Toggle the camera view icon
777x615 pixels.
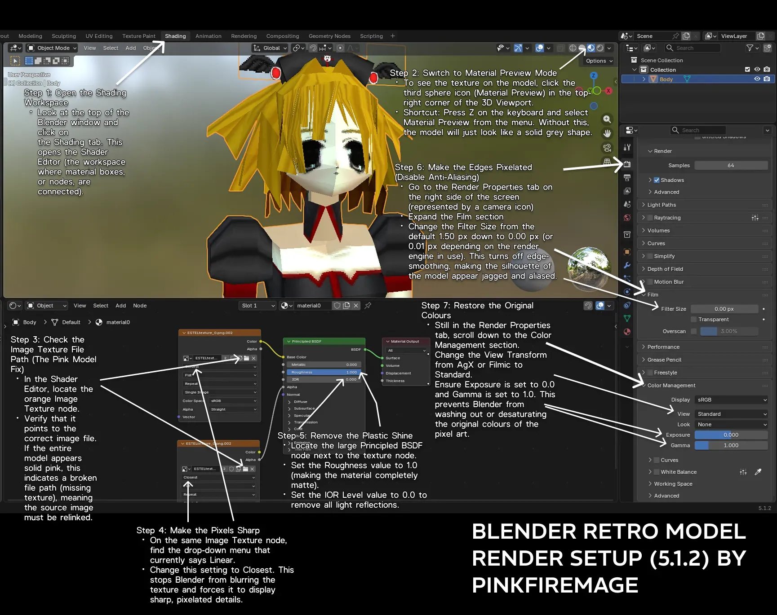point(607,148)
